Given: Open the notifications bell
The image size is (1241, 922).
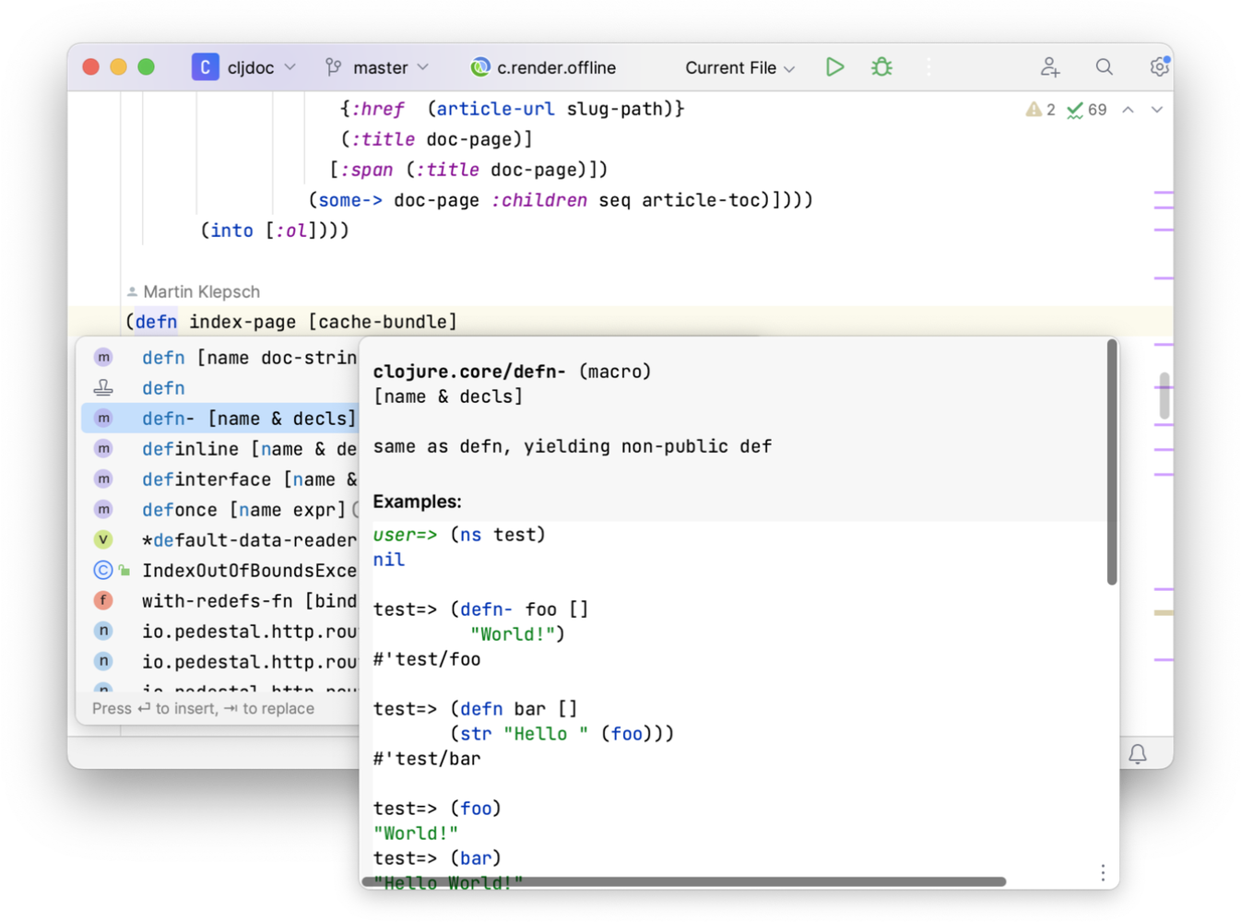Looking at the screenshot, I should coord(1138,754).
